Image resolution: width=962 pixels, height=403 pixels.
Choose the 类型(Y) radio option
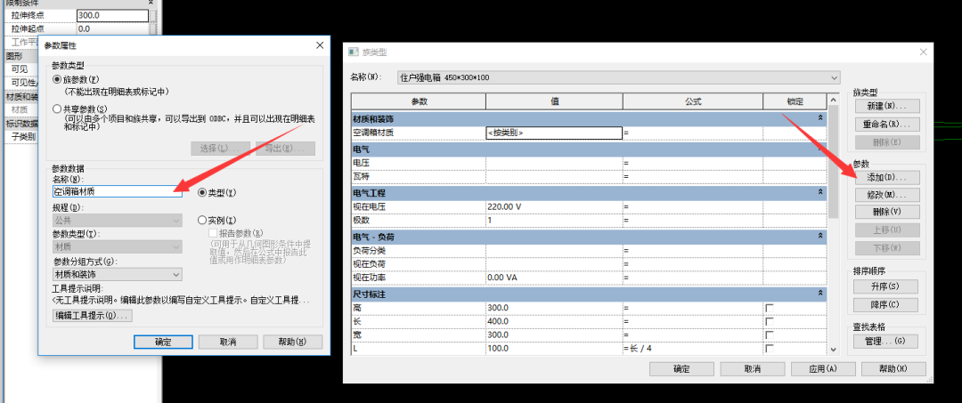202,192
